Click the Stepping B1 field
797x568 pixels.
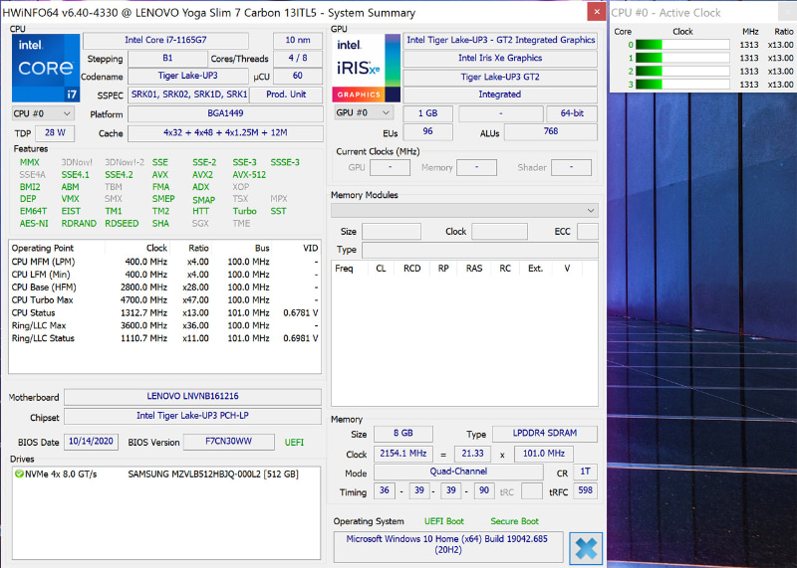[167, 59]
